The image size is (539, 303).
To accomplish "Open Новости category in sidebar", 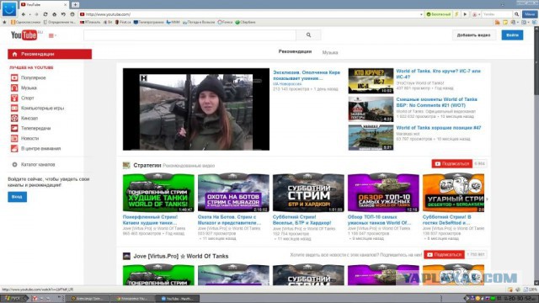I will pos(30,138).
